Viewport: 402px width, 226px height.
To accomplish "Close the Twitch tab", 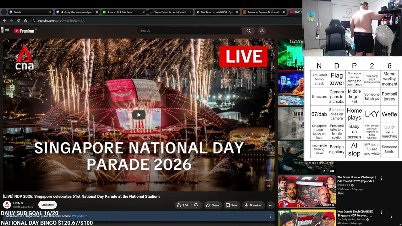I will (x=50, y=12).
